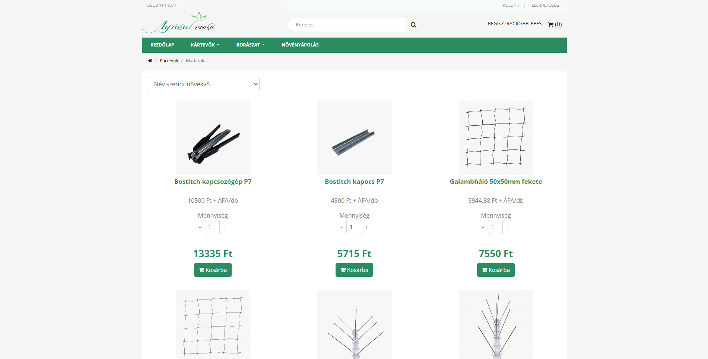Increase quantity for Bostitch kapcsozógép P7
The width and height of the screenshot is (708, 359).
[x=225, y=227]
